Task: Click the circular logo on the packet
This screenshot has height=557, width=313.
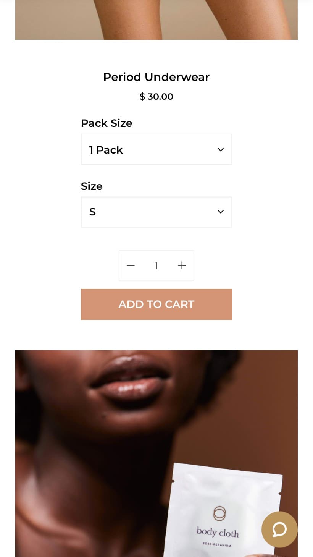Action: (219, 513)
